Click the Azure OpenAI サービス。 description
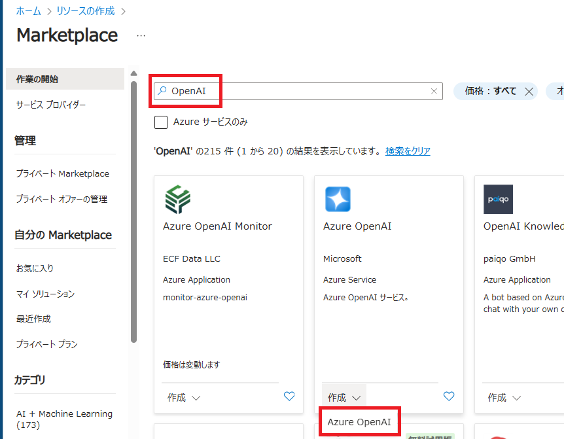Image resolution: width=564 pixels, height=439 pixels. point(366,298)
